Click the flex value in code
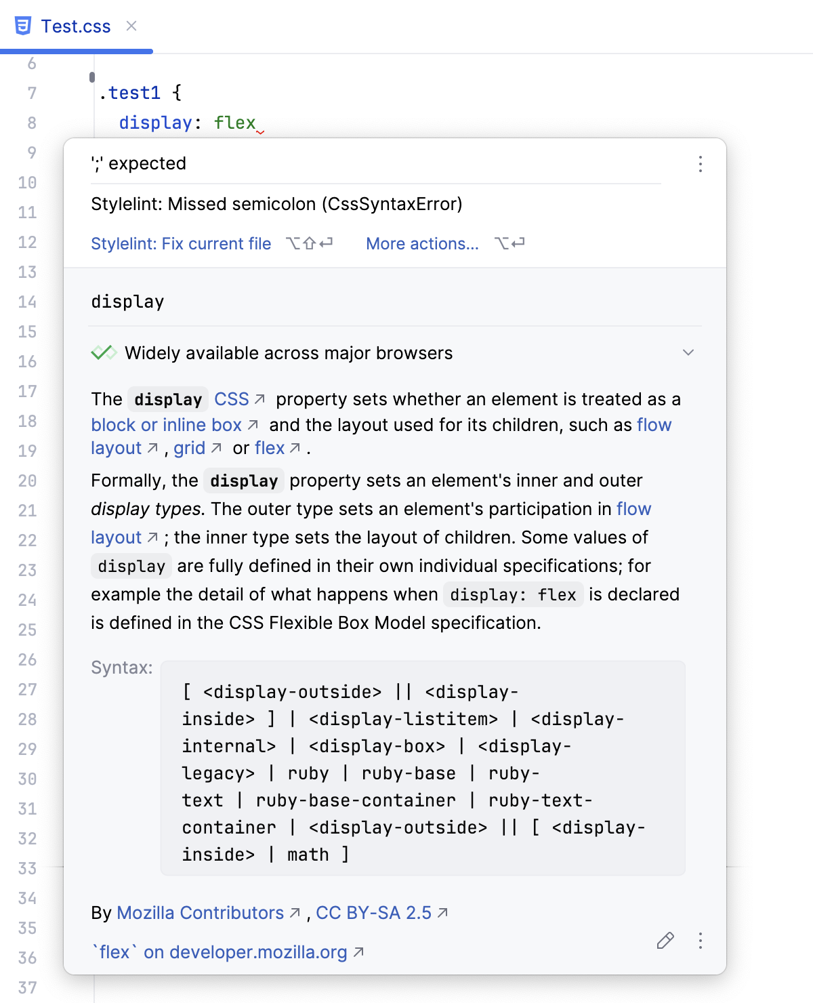Image resolution: width=813 pixels, height=1003 pixels. pyautogui.click(x=235, y=123)
